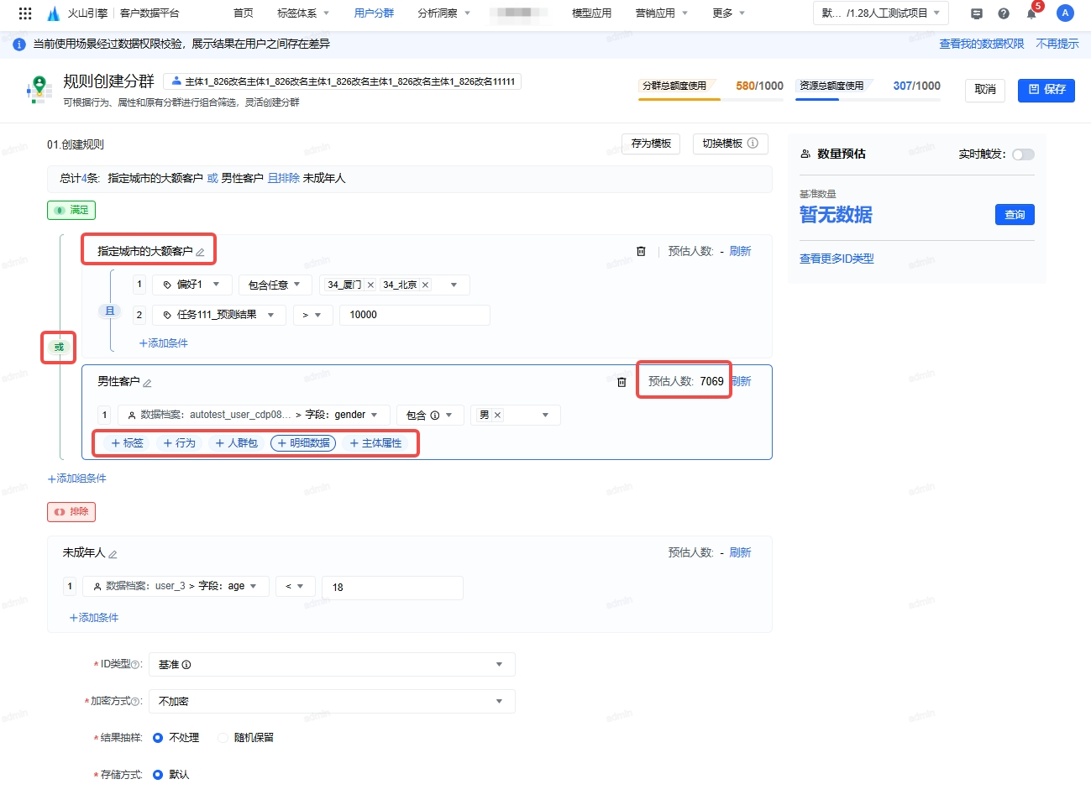Click the info icon next to 切换模板
The image size is (1091, 800).
(753, 144)
